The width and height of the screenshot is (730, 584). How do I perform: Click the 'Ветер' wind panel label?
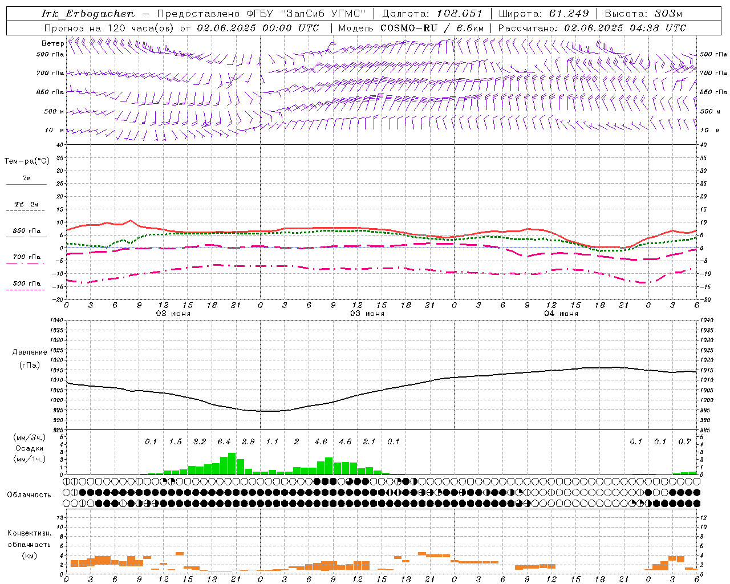(52, 43)
